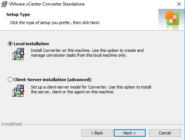
Task: Abort setup with the Cancel button
Action: tap(165, 133)
